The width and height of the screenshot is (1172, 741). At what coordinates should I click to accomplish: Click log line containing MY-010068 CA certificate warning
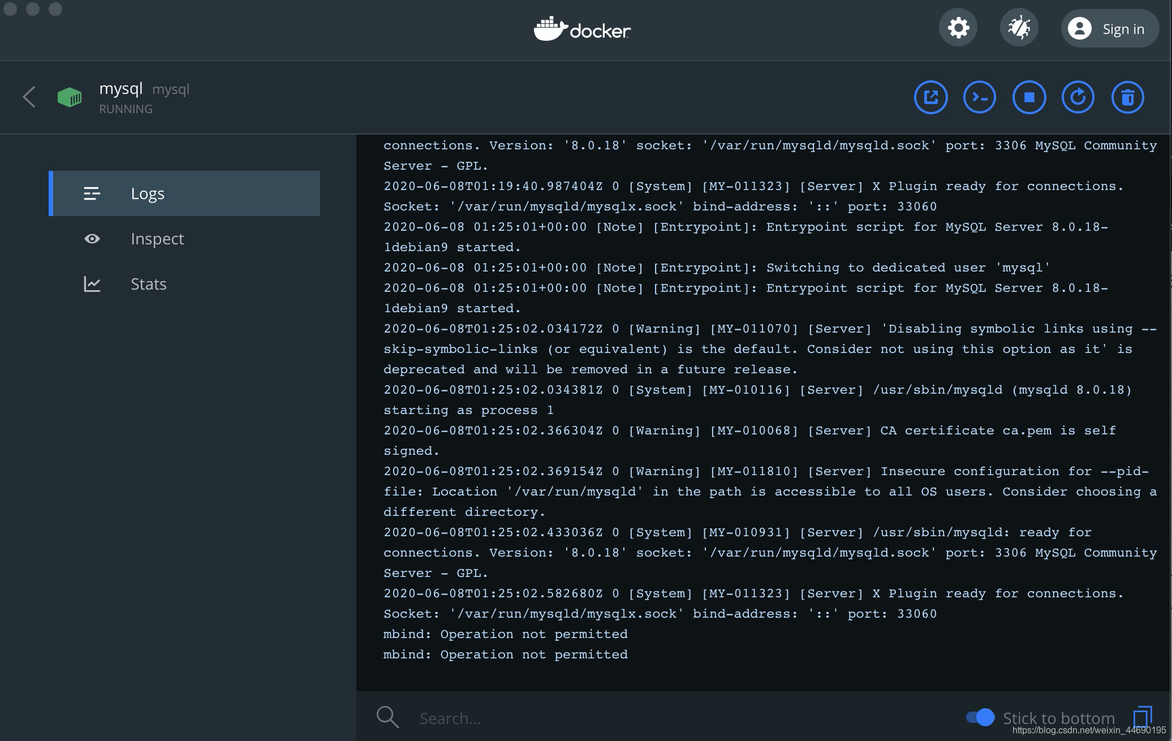click(x=750, y=441)
